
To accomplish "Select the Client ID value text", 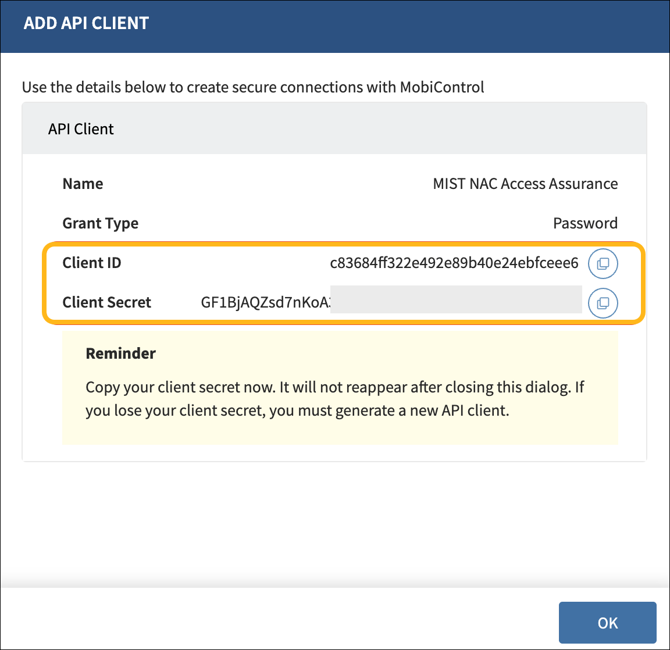I will [x=454, y=263].
